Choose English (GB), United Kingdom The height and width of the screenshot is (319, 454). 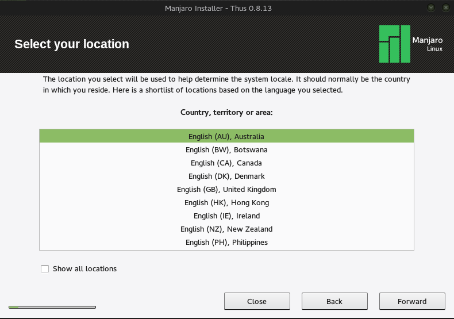coord(226,189)
